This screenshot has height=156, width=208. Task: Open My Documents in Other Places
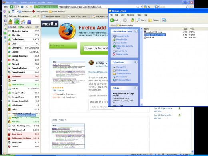tap(120, 70)
